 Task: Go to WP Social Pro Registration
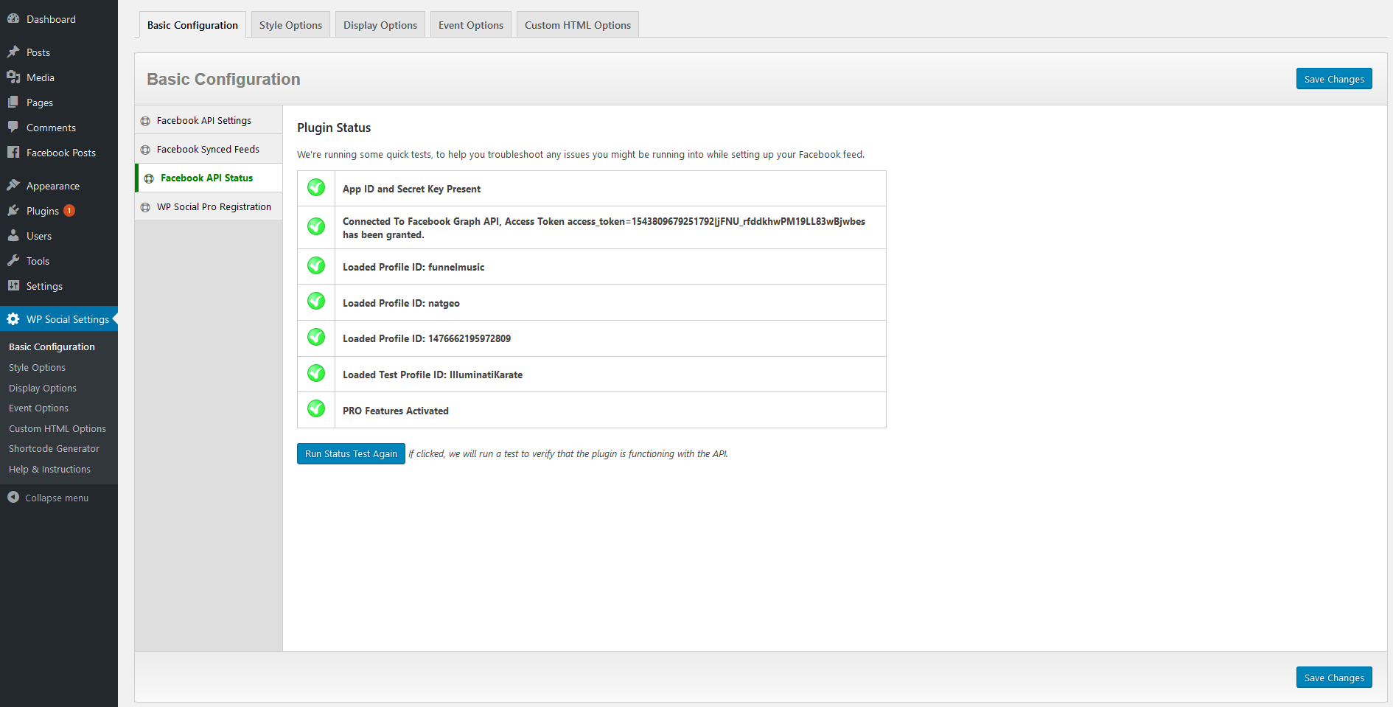(x=214, y=207)
